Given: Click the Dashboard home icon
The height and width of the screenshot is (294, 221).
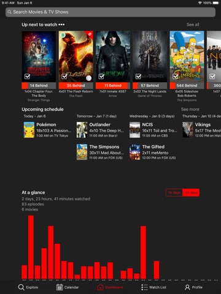Looking at the screenshot, I should (100, 287).
